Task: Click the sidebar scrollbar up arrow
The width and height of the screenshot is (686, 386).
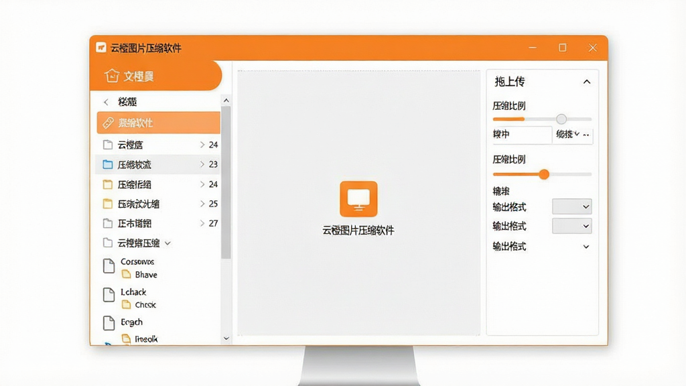Action: (x=226, y=101)
